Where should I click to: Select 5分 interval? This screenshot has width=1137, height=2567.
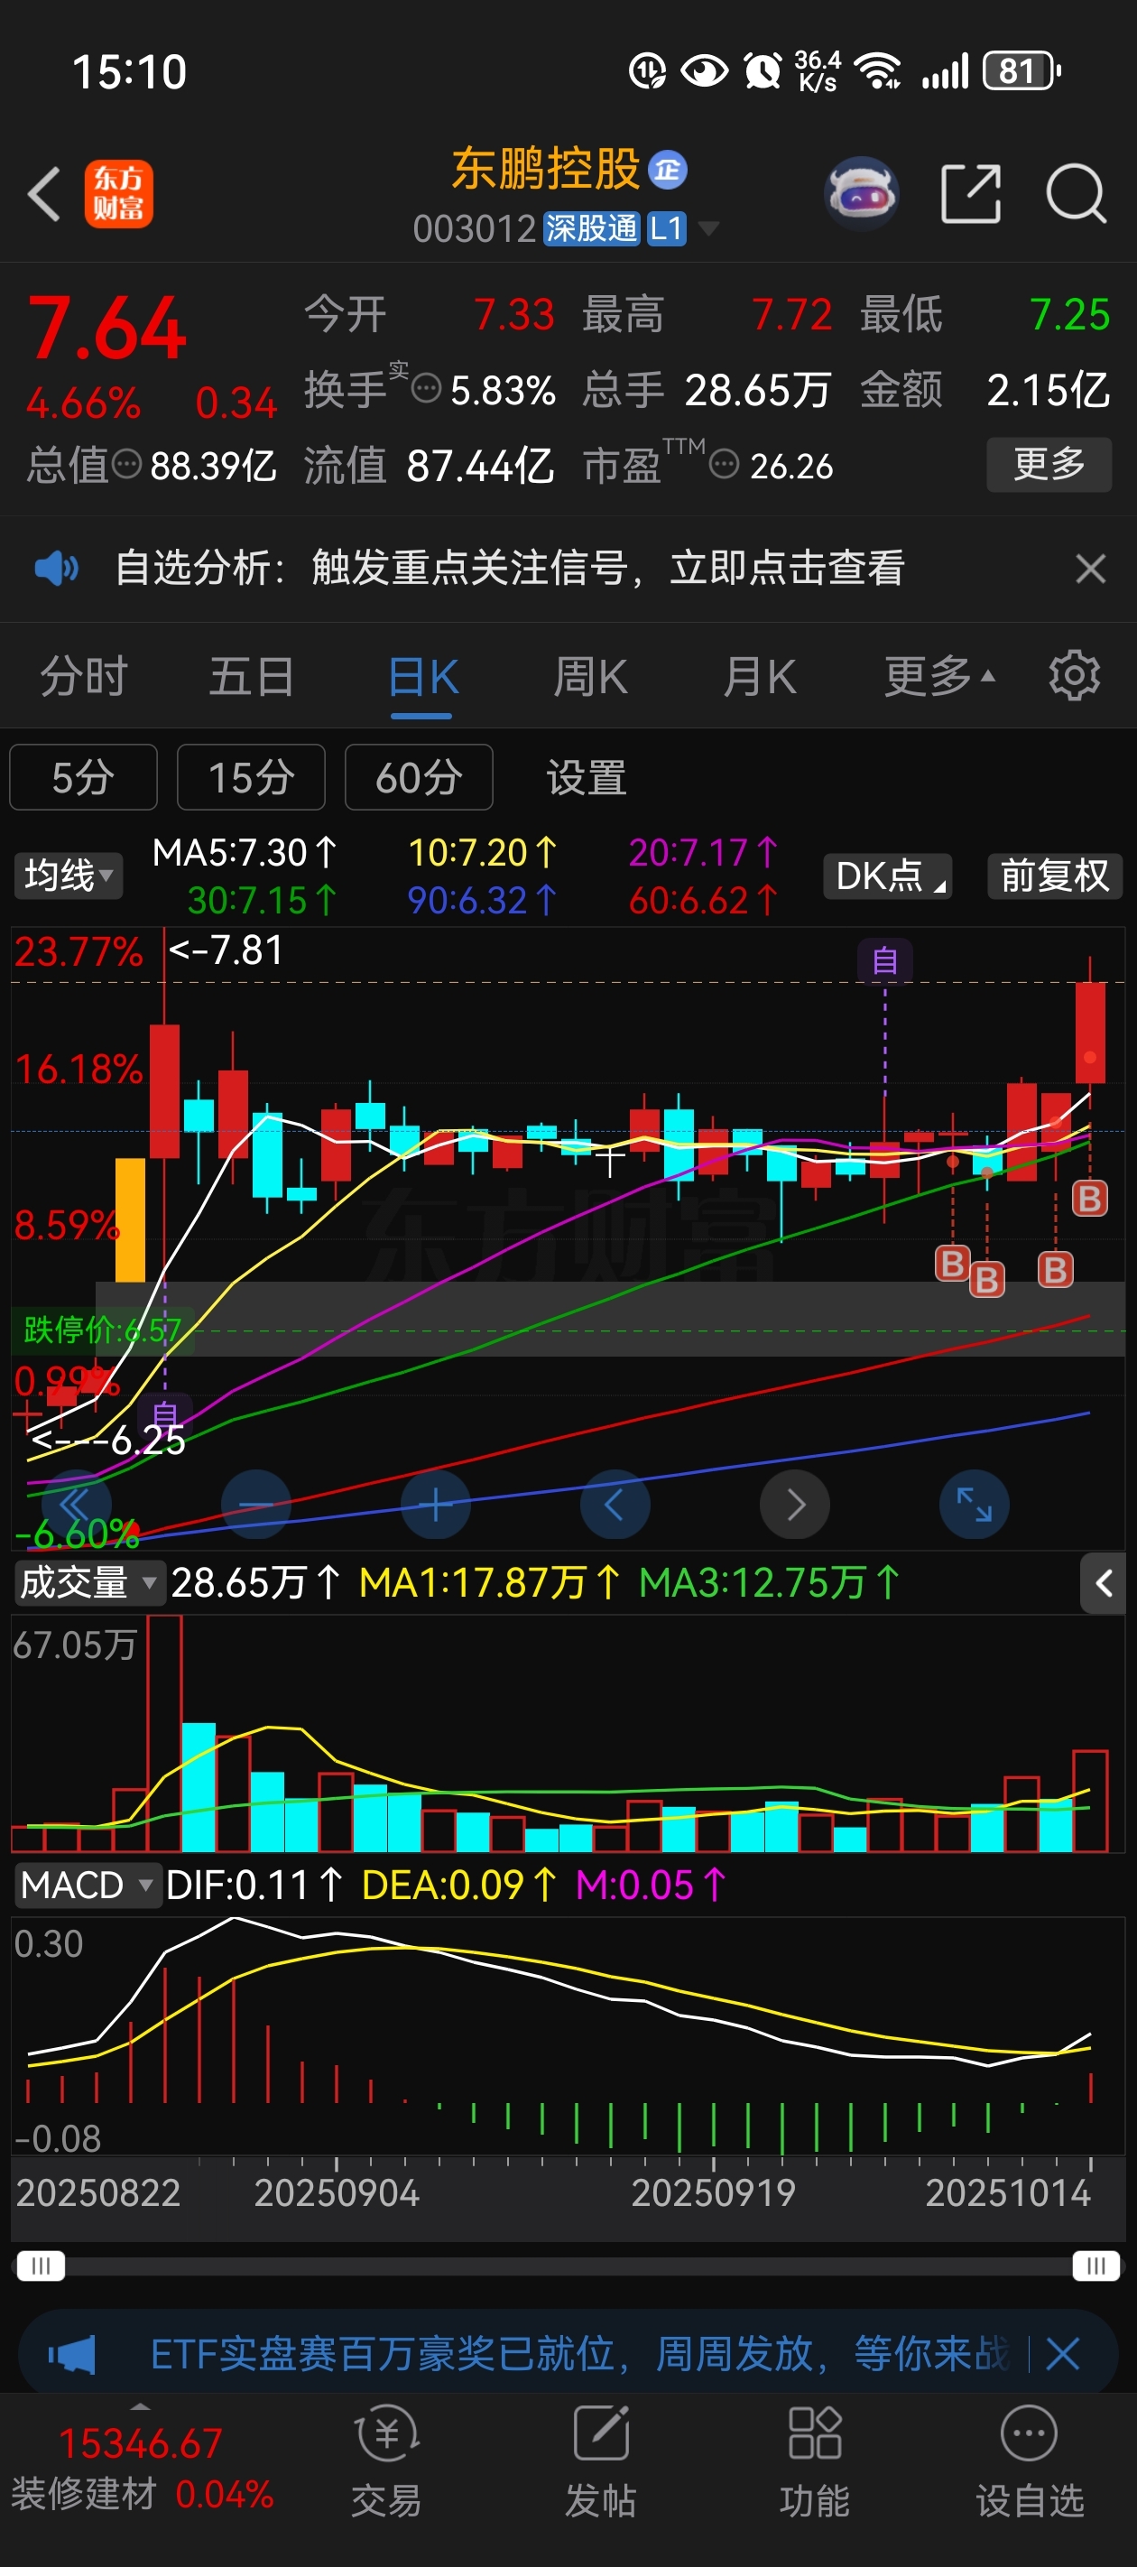click(x=84, y=777)
